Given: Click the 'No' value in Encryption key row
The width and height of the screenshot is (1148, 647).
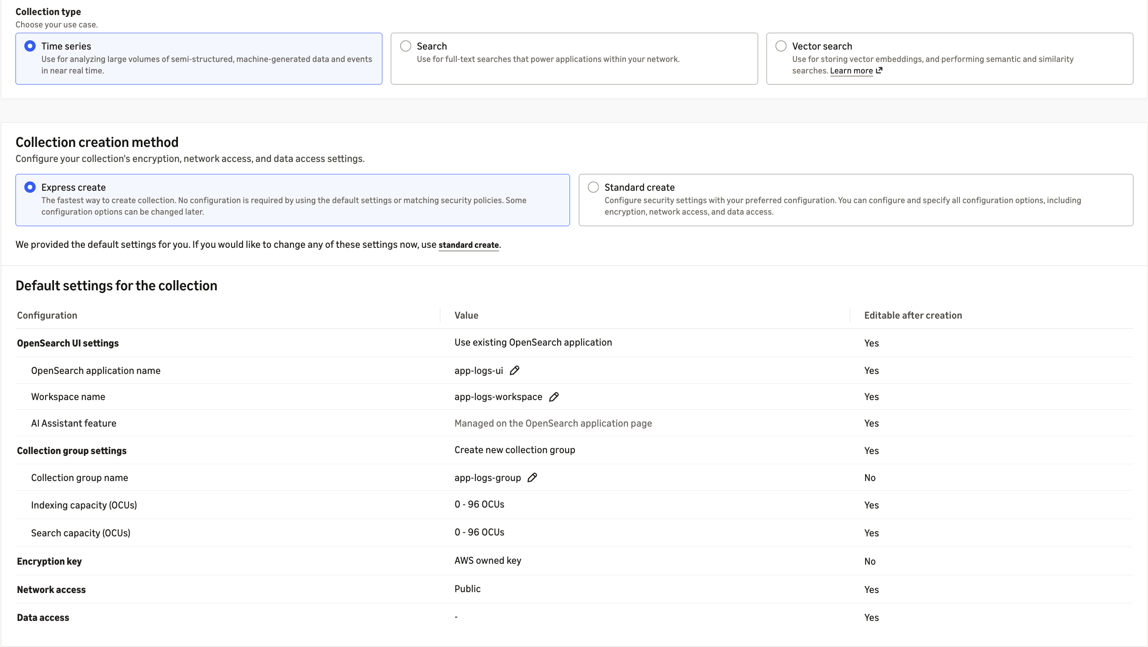Looking at the screenshot, I should pos(870,561).
